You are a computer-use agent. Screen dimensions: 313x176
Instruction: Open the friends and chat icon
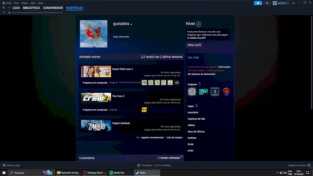pos(309,165)
